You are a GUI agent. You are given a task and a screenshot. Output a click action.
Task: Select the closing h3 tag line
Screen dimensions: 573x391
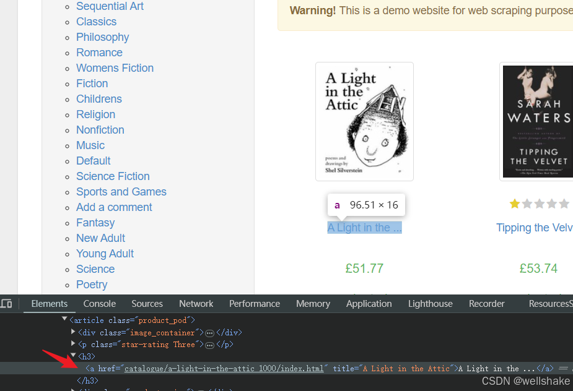[x=87, y=380]
